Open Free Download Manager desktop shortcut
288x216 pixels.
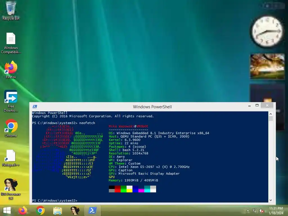11,101
